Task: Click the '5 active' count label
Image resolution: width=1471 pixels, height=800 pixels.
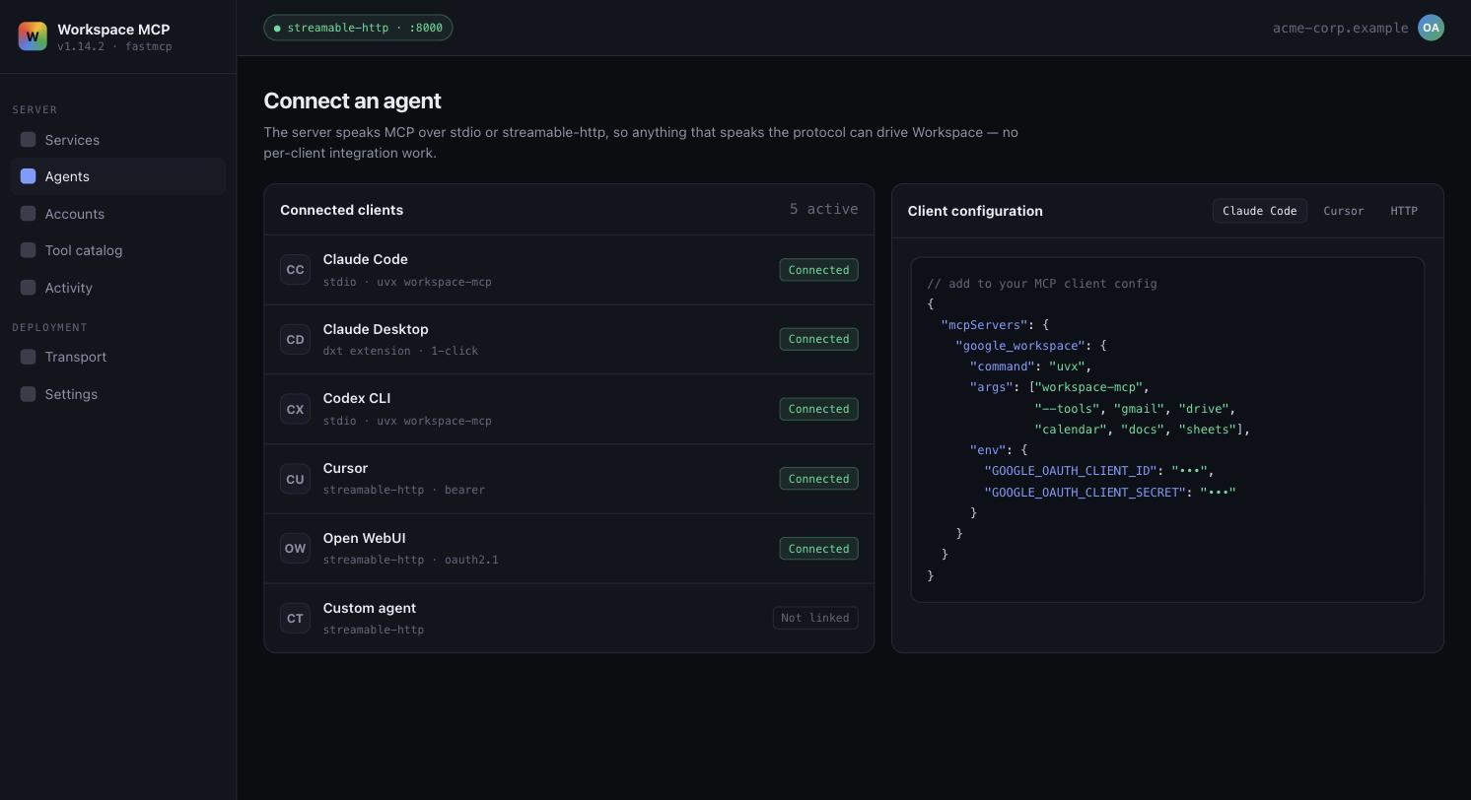Action: coord(823,209)
